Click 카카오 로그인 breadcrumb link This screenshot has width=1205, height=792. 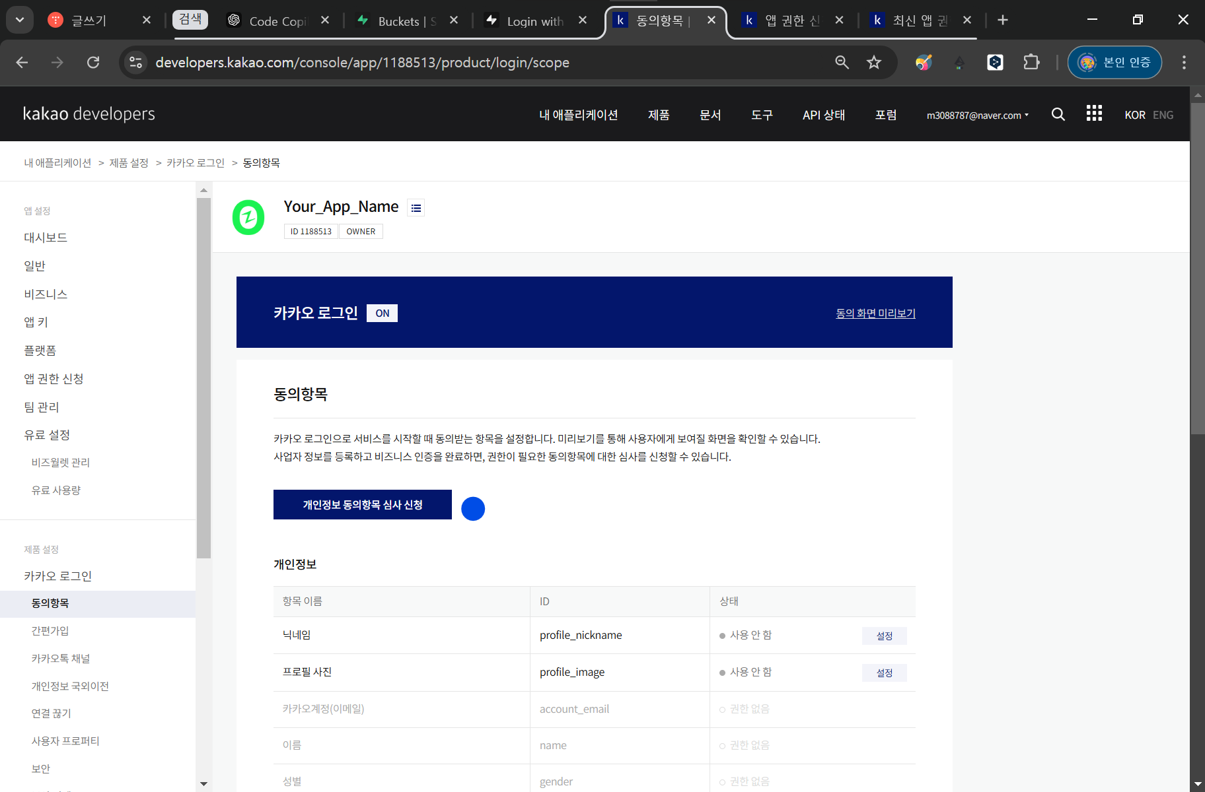click(x=196, y=162)
